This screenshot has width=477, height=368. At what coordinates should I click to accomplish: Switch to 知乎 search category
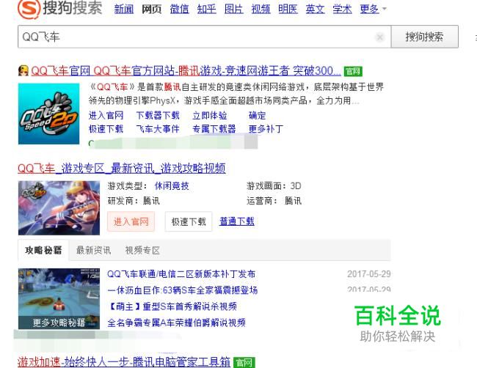pyautogui.click(x=206, y=9)
